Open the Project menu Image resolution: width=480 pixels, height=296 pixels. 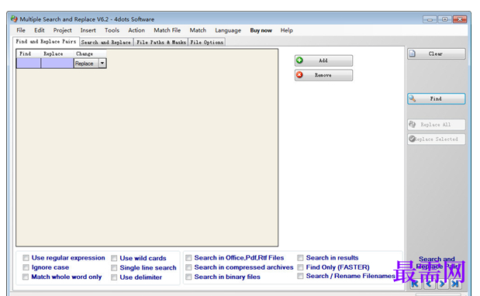pyautogui.click(x=63, y=30)
